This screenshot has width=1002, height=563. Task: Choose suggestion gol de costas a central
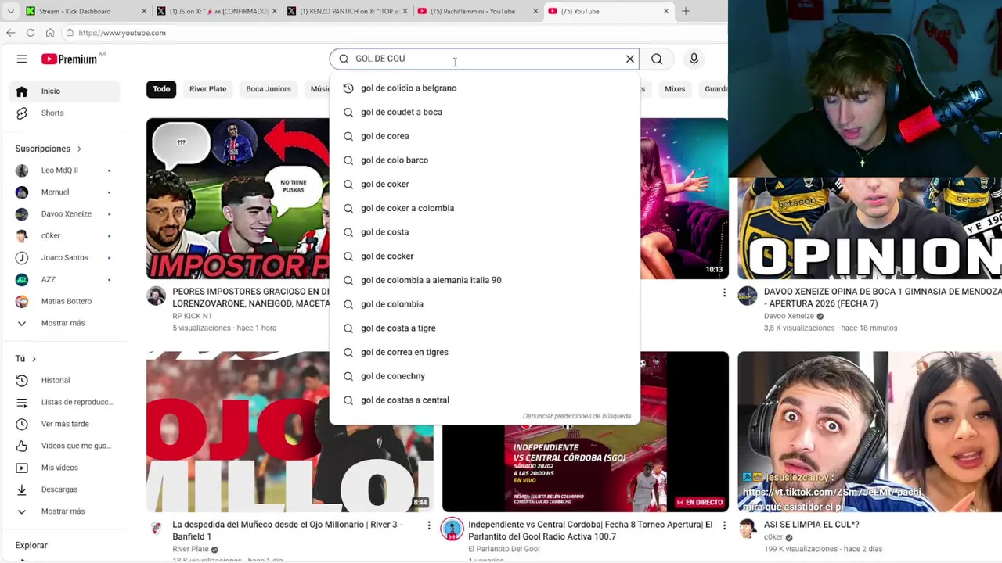pyautogui.click(x=485, y=400)
